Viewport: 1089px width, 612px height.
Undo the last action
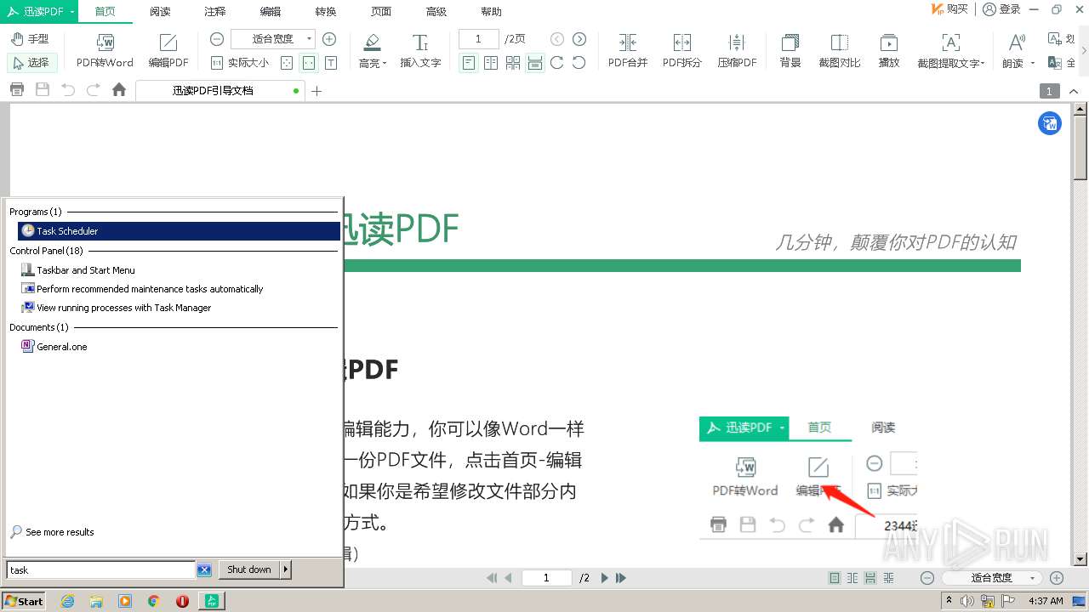coord(68,90)
